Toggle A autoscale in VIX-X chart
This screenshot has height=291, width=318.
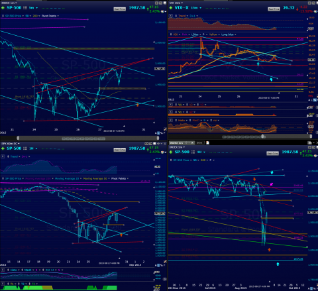[x=309, y=100]
